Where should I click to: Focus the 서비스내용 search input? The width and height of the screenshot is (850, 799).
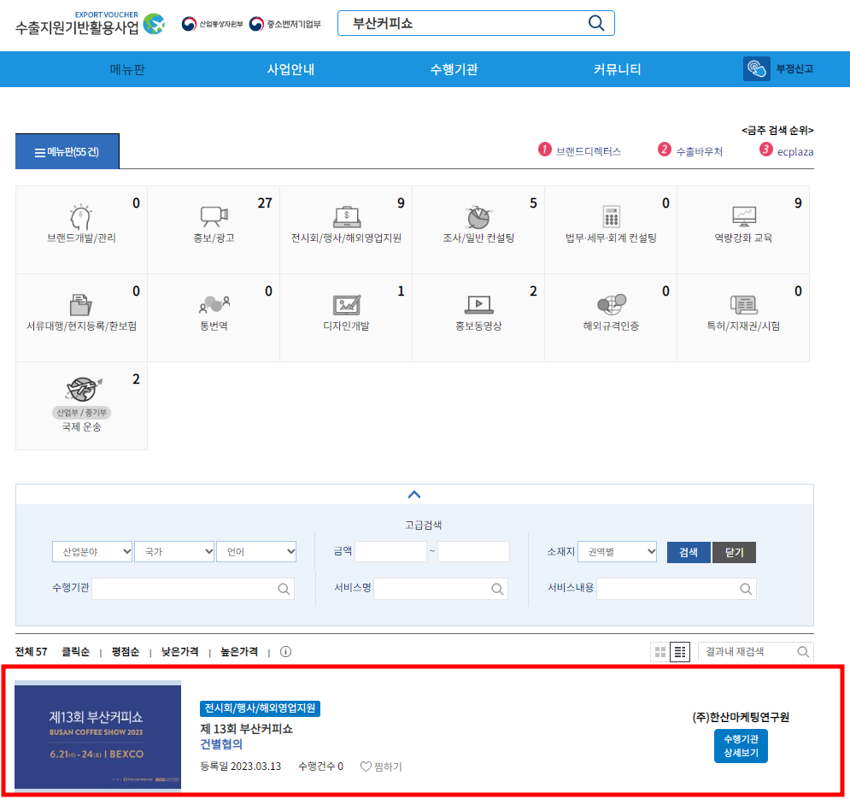[676, 589]
